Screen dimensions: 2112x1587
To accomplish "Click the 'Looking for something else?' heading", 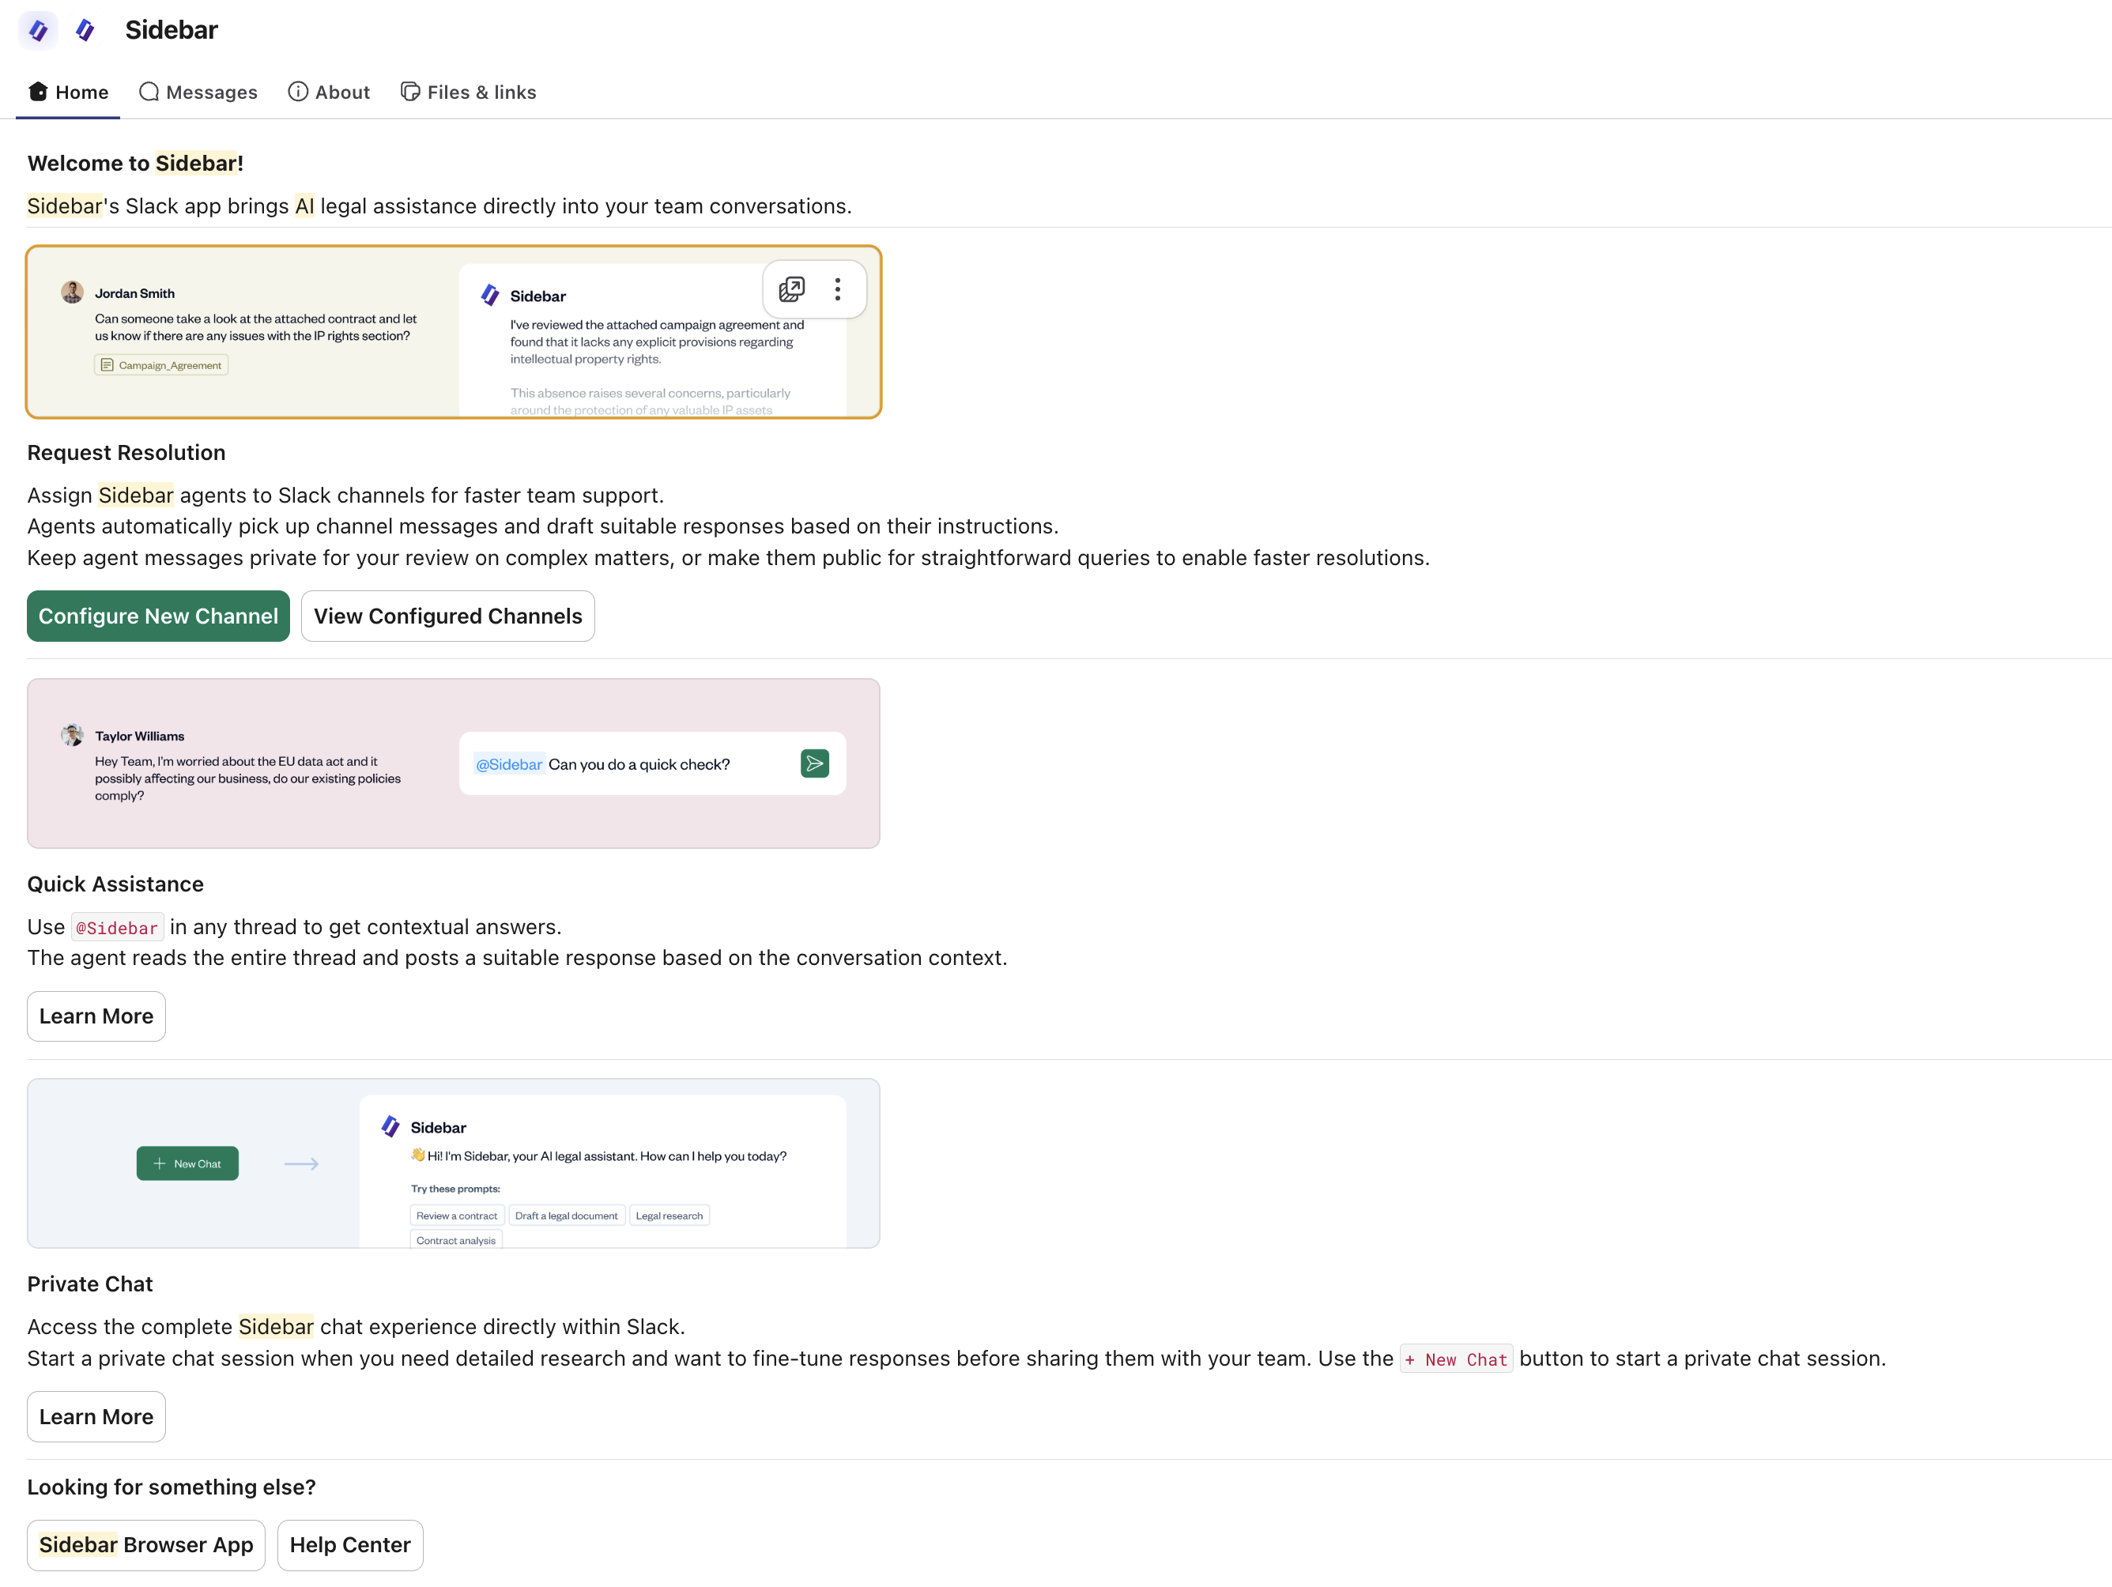I will coord(172,1487).
